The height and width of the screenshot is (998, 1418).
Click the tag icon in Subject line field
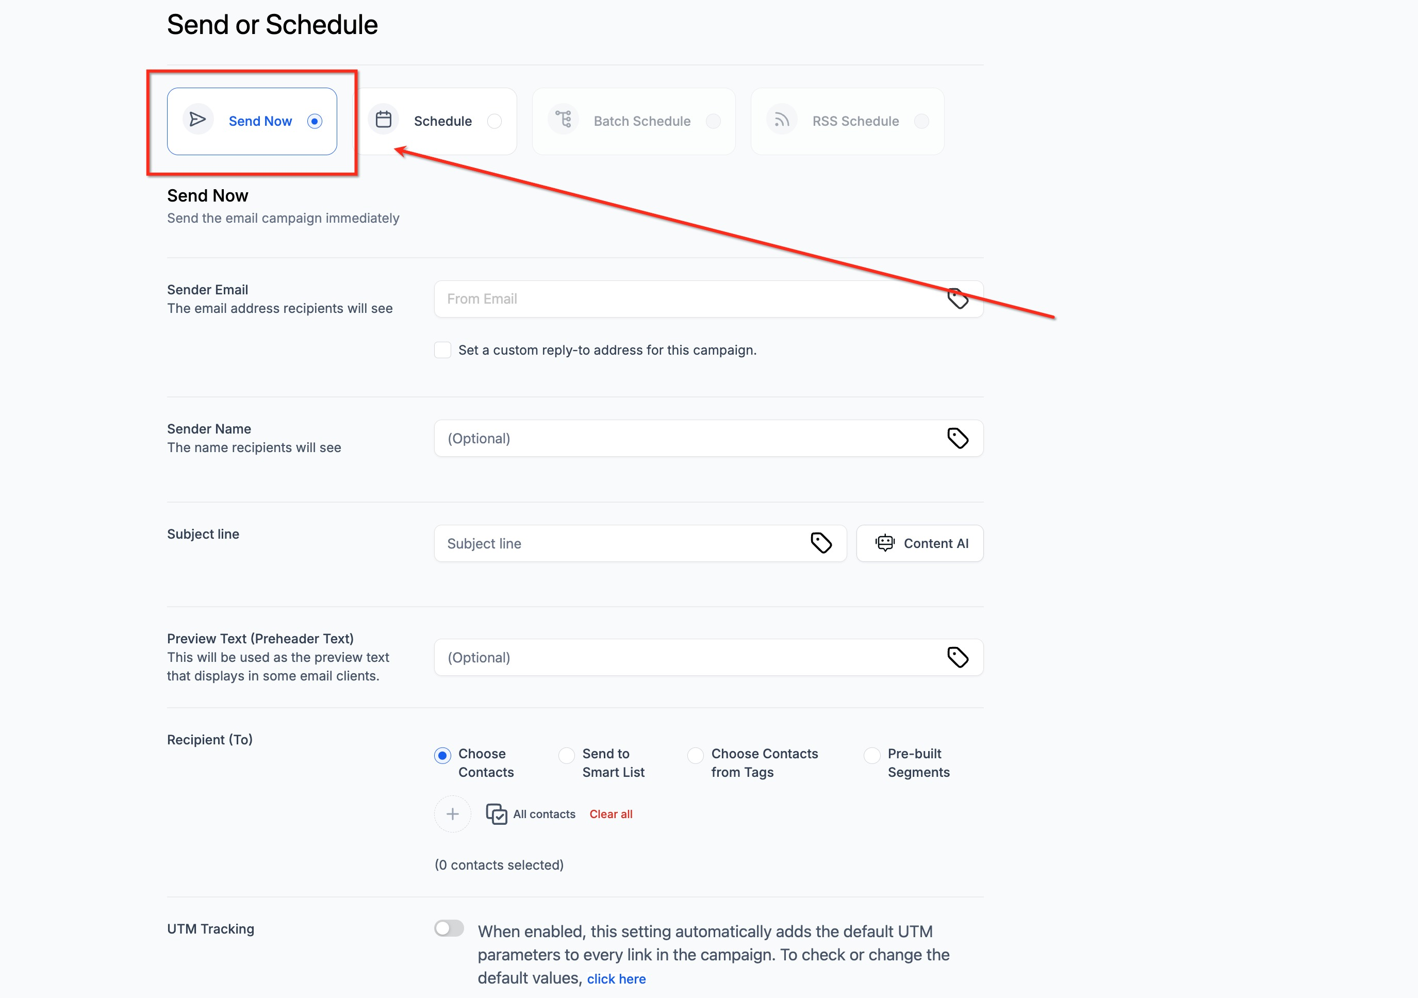pyautogui.click(x=821, y=543)
